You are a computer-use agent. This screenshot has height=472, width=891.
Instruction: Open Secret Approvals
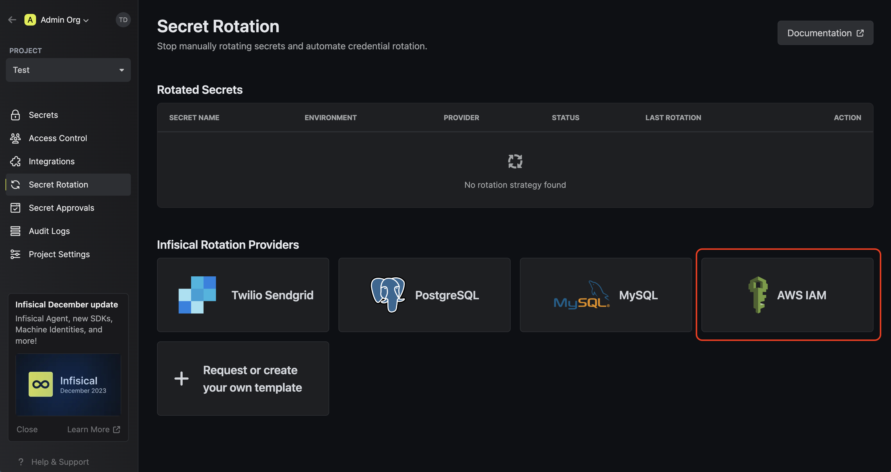[68, 208]
